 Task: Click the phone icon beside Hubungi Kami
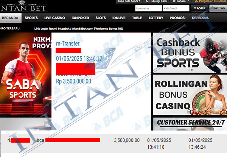(x=147, y=1)
